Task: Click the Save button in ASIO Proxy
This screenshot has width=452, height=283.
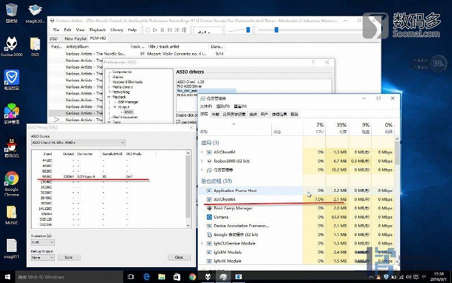Action: click(x=68, y=257)
